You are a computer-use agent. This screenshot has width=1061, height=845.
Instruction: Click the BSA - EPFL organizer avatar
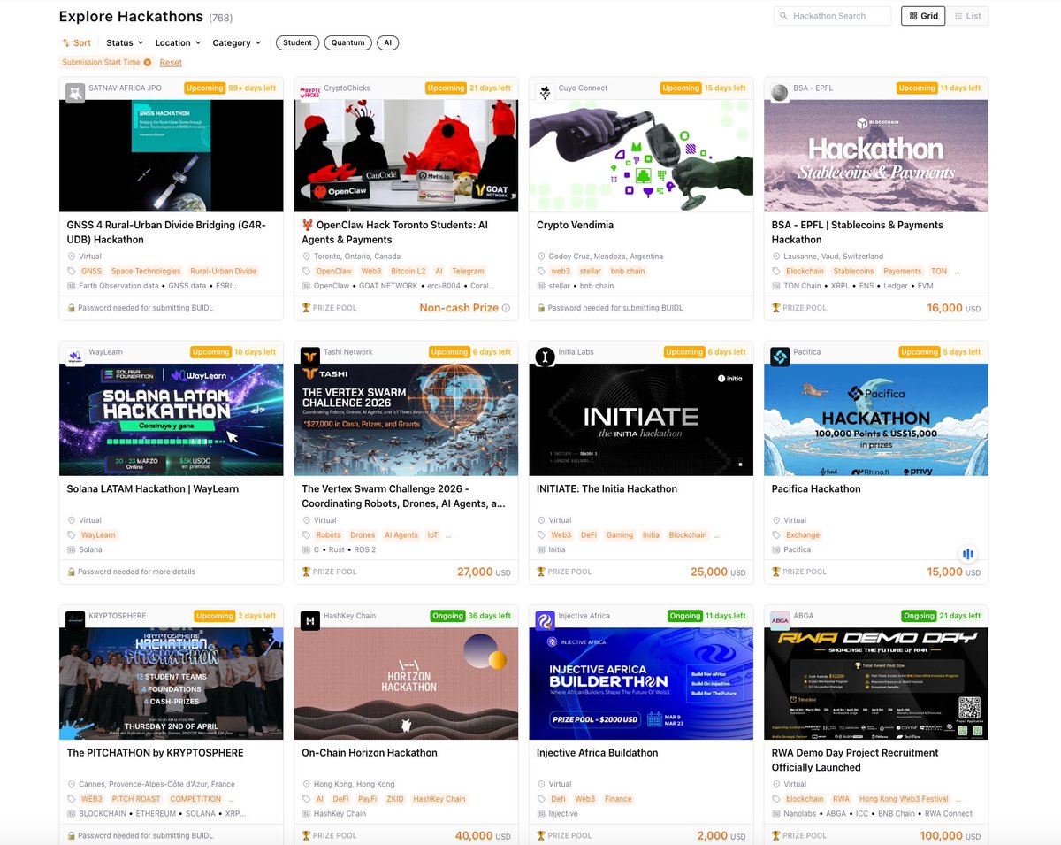[780, 92]
